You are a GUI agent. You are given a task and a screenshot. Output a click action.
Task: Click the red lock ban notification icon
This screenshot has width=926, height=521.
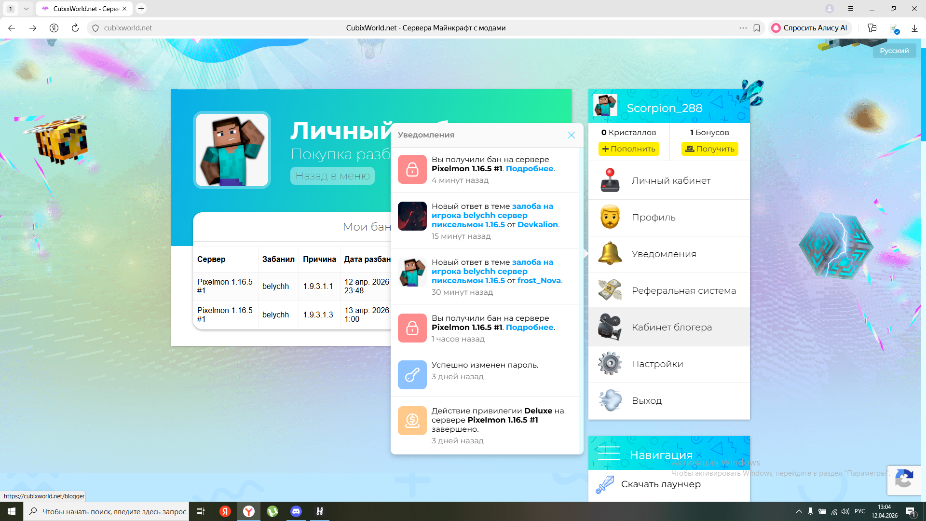click(x=412, y=169)
